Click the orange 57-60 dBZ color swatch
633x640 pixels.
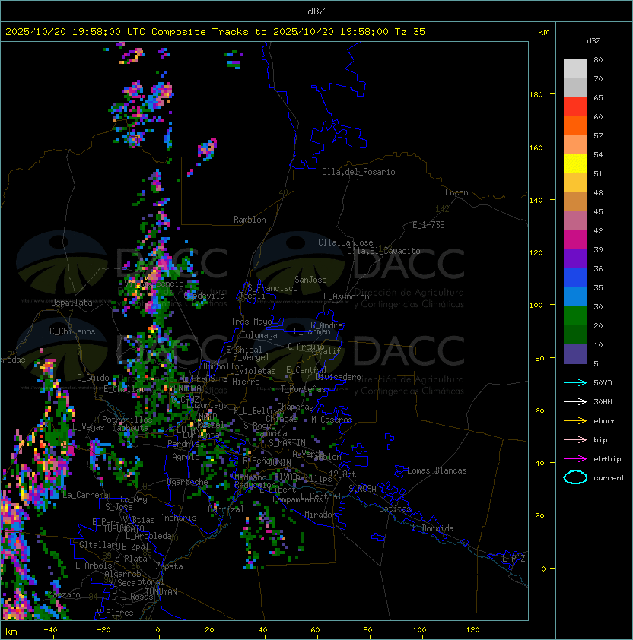[x=575, y=125]
